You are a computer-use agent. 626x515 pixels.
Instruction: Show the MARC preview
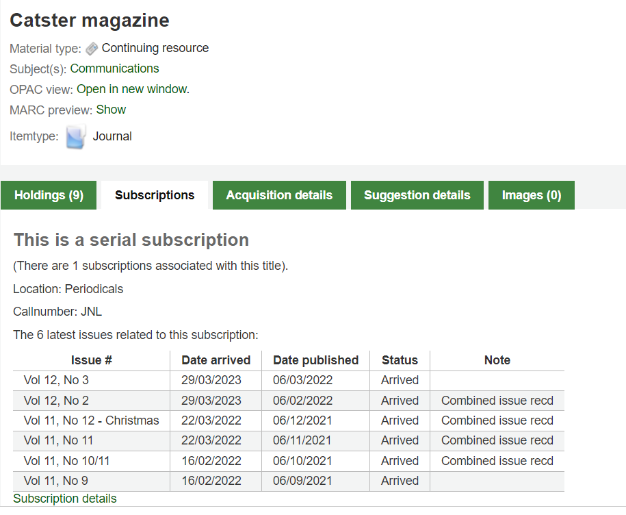click(111, 109)
